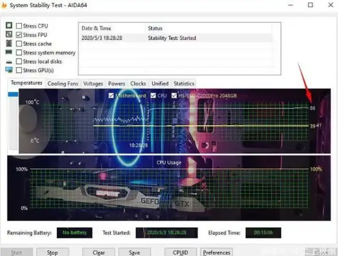Minimize the AIDA64 window
Screen dimensions: 338x256
click(x=291, y=5)
